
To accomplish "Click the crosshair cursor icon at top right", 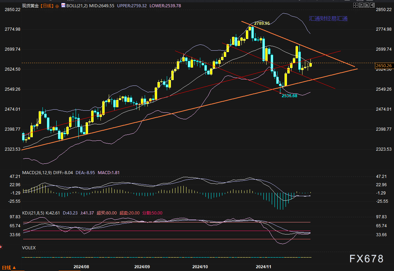I will click(x=356, y=5).
